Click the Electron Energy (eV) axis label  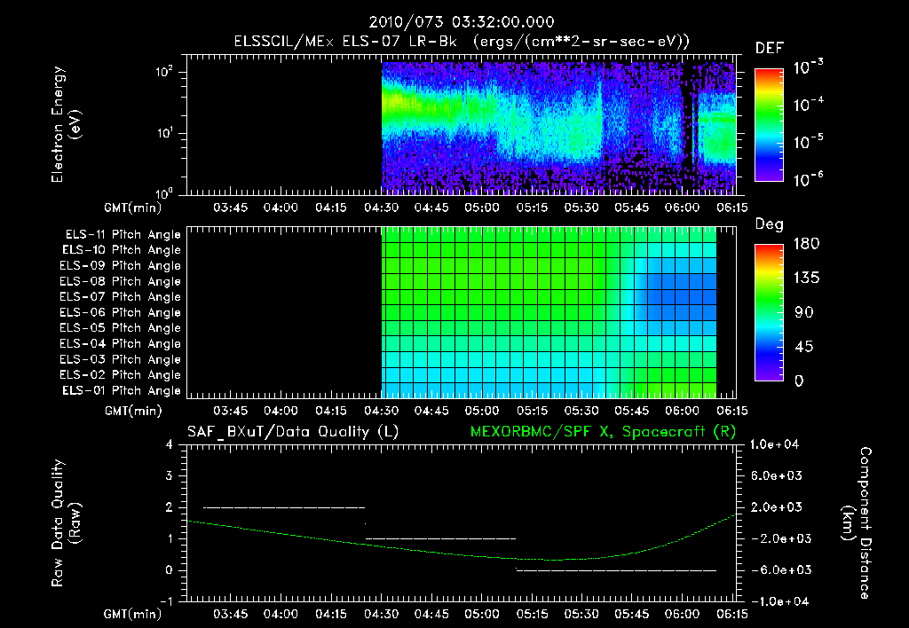pyautogui.click(x=65, y=124)
